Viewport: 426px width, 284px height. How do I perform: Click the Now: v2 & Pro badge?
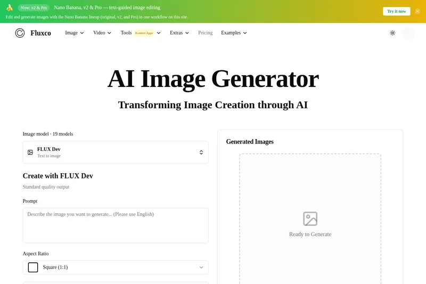(34, 7)
